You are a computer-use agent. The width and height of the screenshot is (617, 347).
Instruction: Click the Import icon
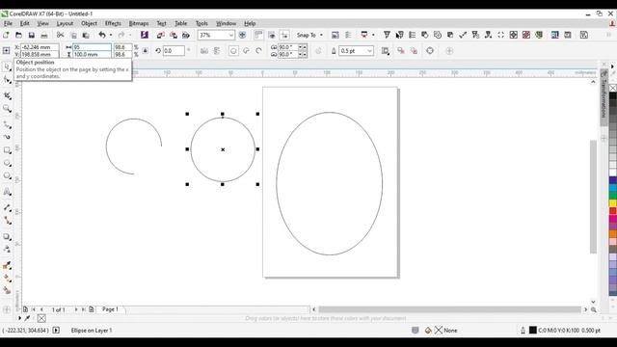click(160, 35)
